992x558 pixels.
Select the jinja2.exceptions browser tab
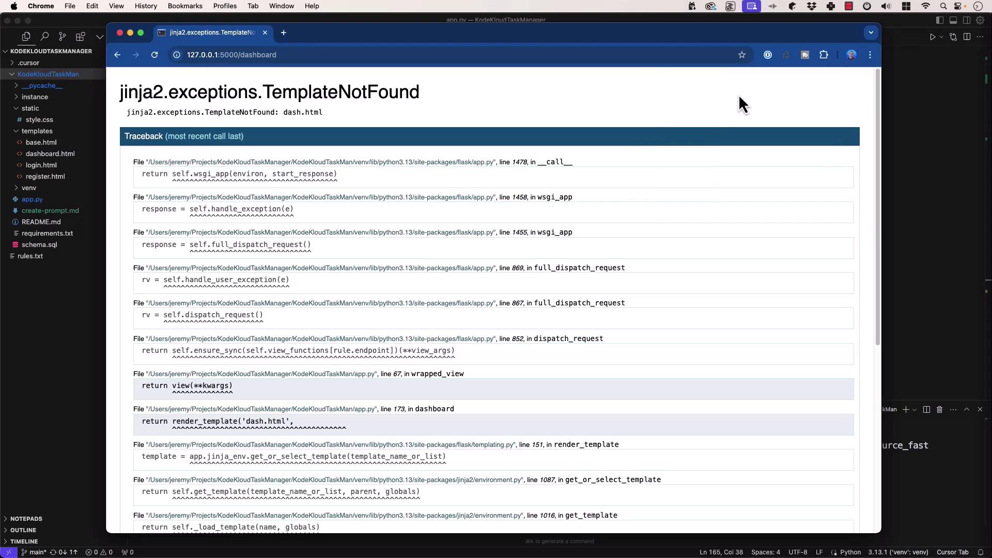point(212,33)
